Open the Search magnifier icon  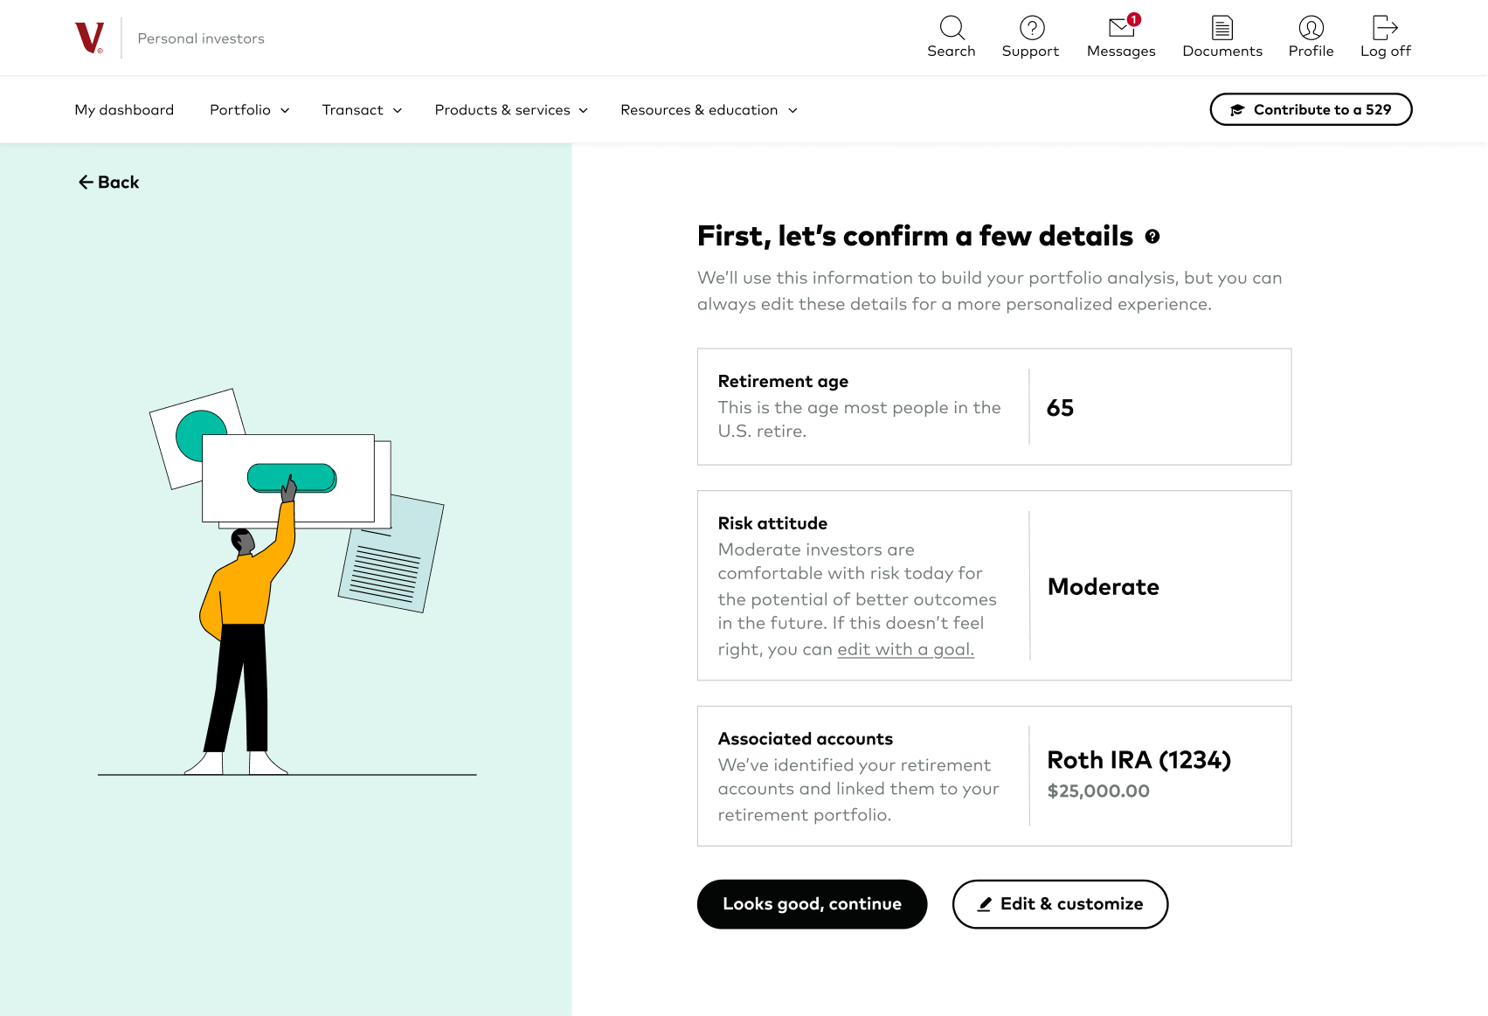[952, 28]
